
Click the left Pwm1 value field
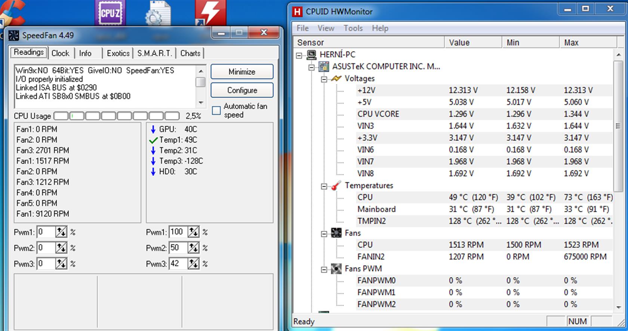46,232
